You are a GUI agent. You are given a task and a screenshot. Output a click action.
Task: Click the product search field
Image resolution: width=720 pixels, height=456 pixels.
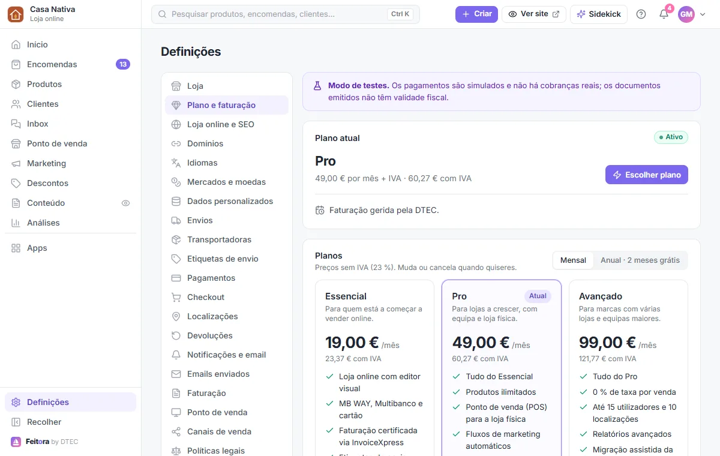[286, 14]
